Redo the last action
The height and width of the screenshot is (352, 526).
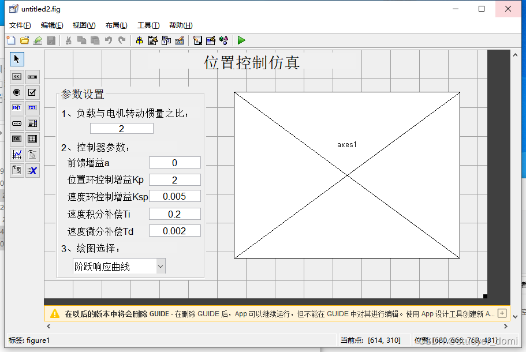[x=122, y=40]
